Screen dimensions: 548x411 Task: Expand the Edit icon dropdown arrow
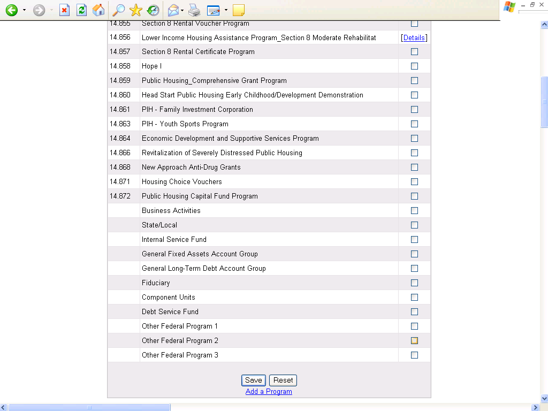[226, 10]
